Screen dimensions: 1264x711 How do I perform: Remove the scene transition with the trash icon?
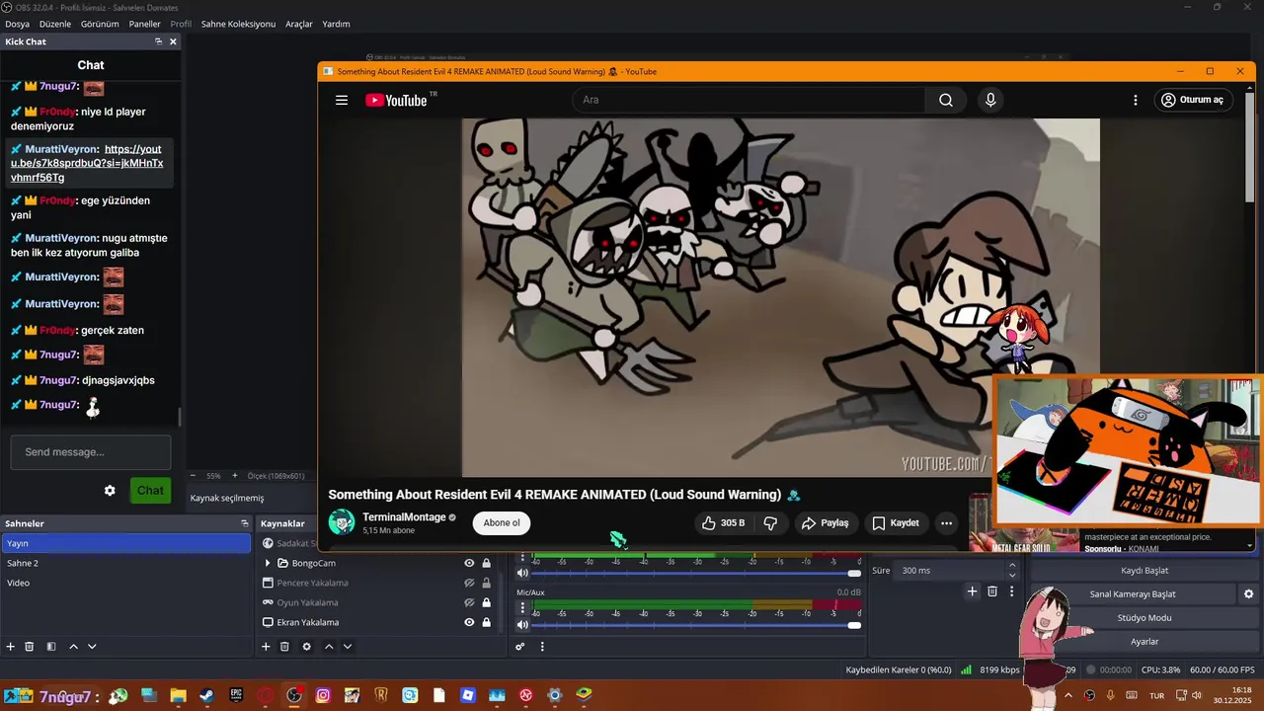(992, 592)
